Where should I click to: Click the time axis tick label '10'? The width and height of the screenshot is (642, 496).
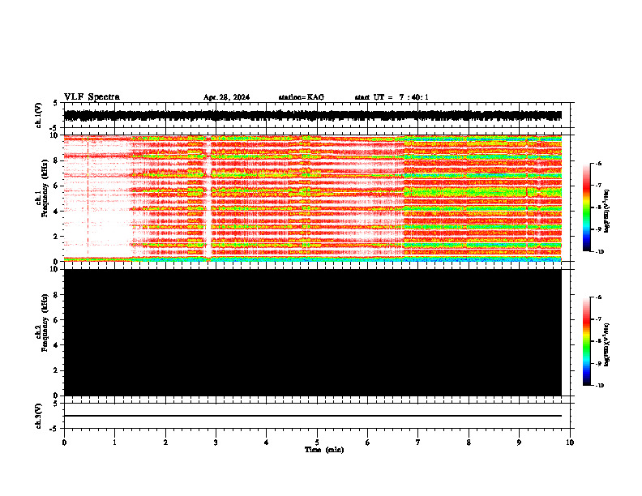point(570,443)
